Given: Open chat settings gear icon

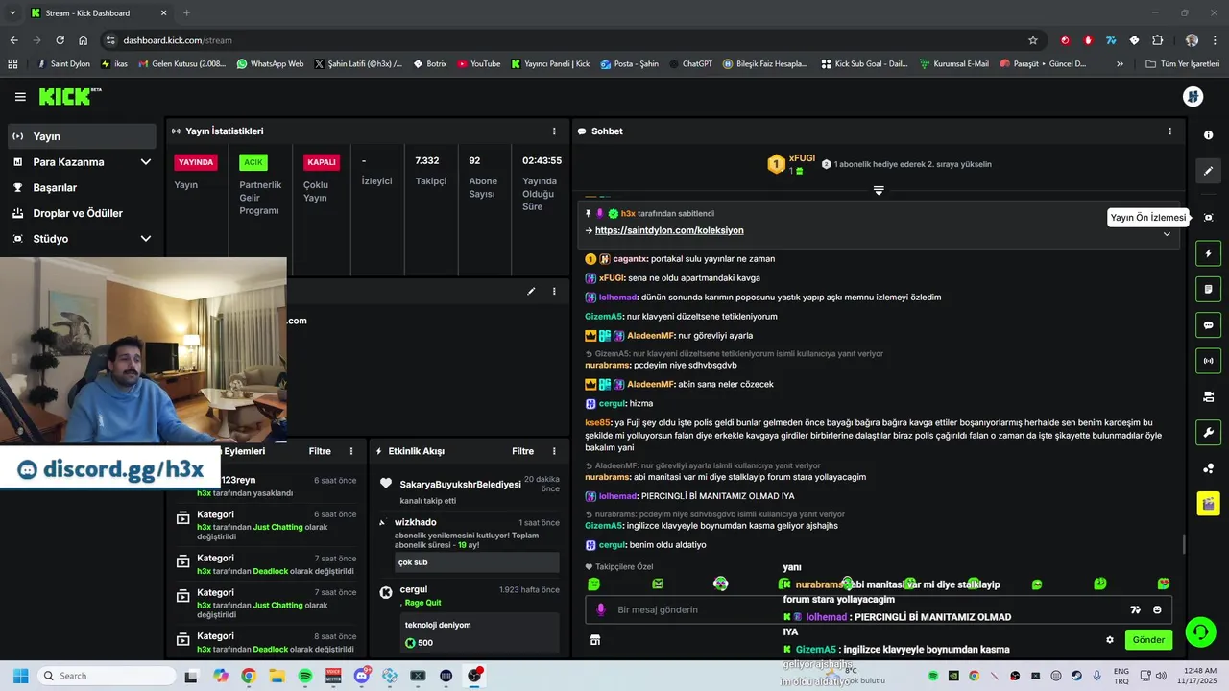Looking at the screenshot, I should [x=1110, y=640].
